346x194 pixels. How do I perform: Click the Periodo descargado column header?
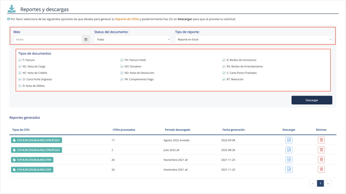tap(177, 130)
